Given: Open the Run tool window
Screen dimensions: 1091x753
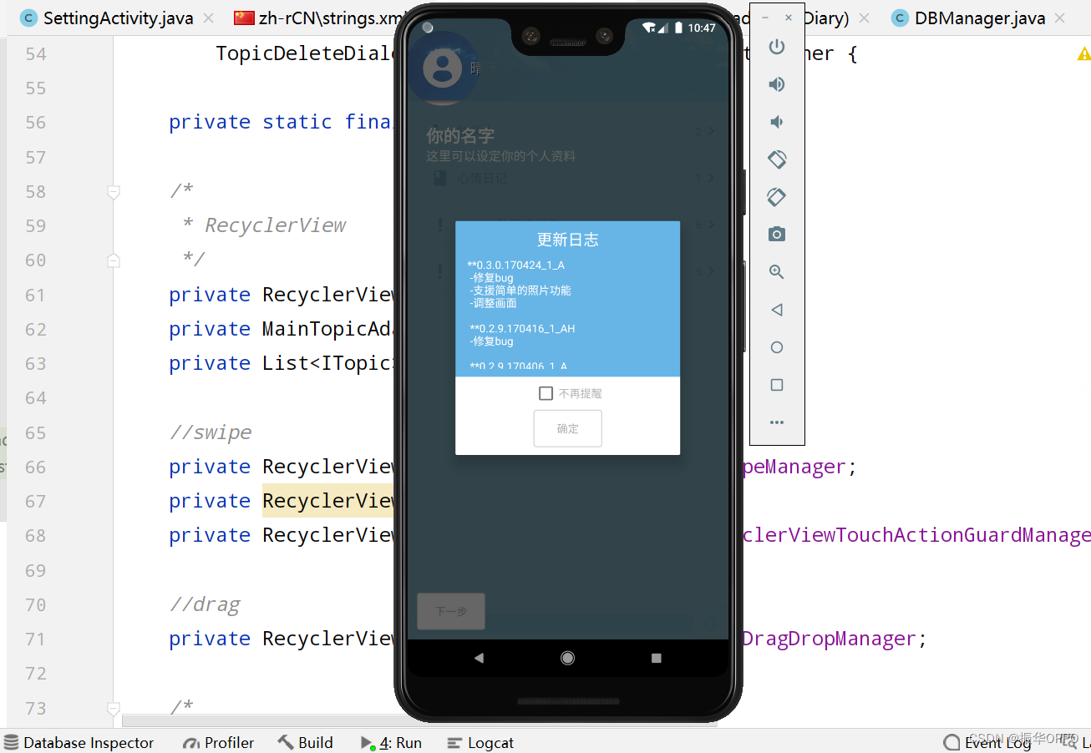Looking at the screenshot, I should 391,742.
